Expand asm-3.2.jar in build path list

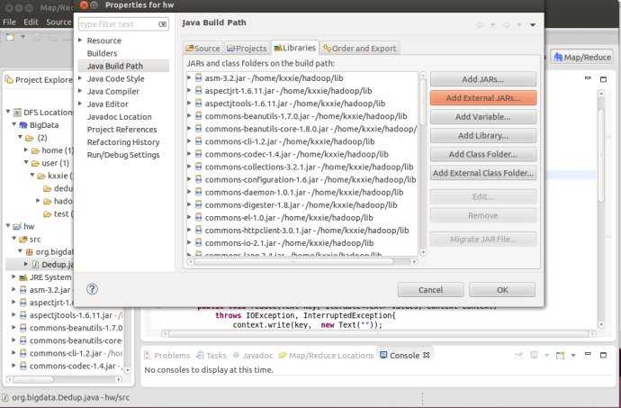(189, 78)
